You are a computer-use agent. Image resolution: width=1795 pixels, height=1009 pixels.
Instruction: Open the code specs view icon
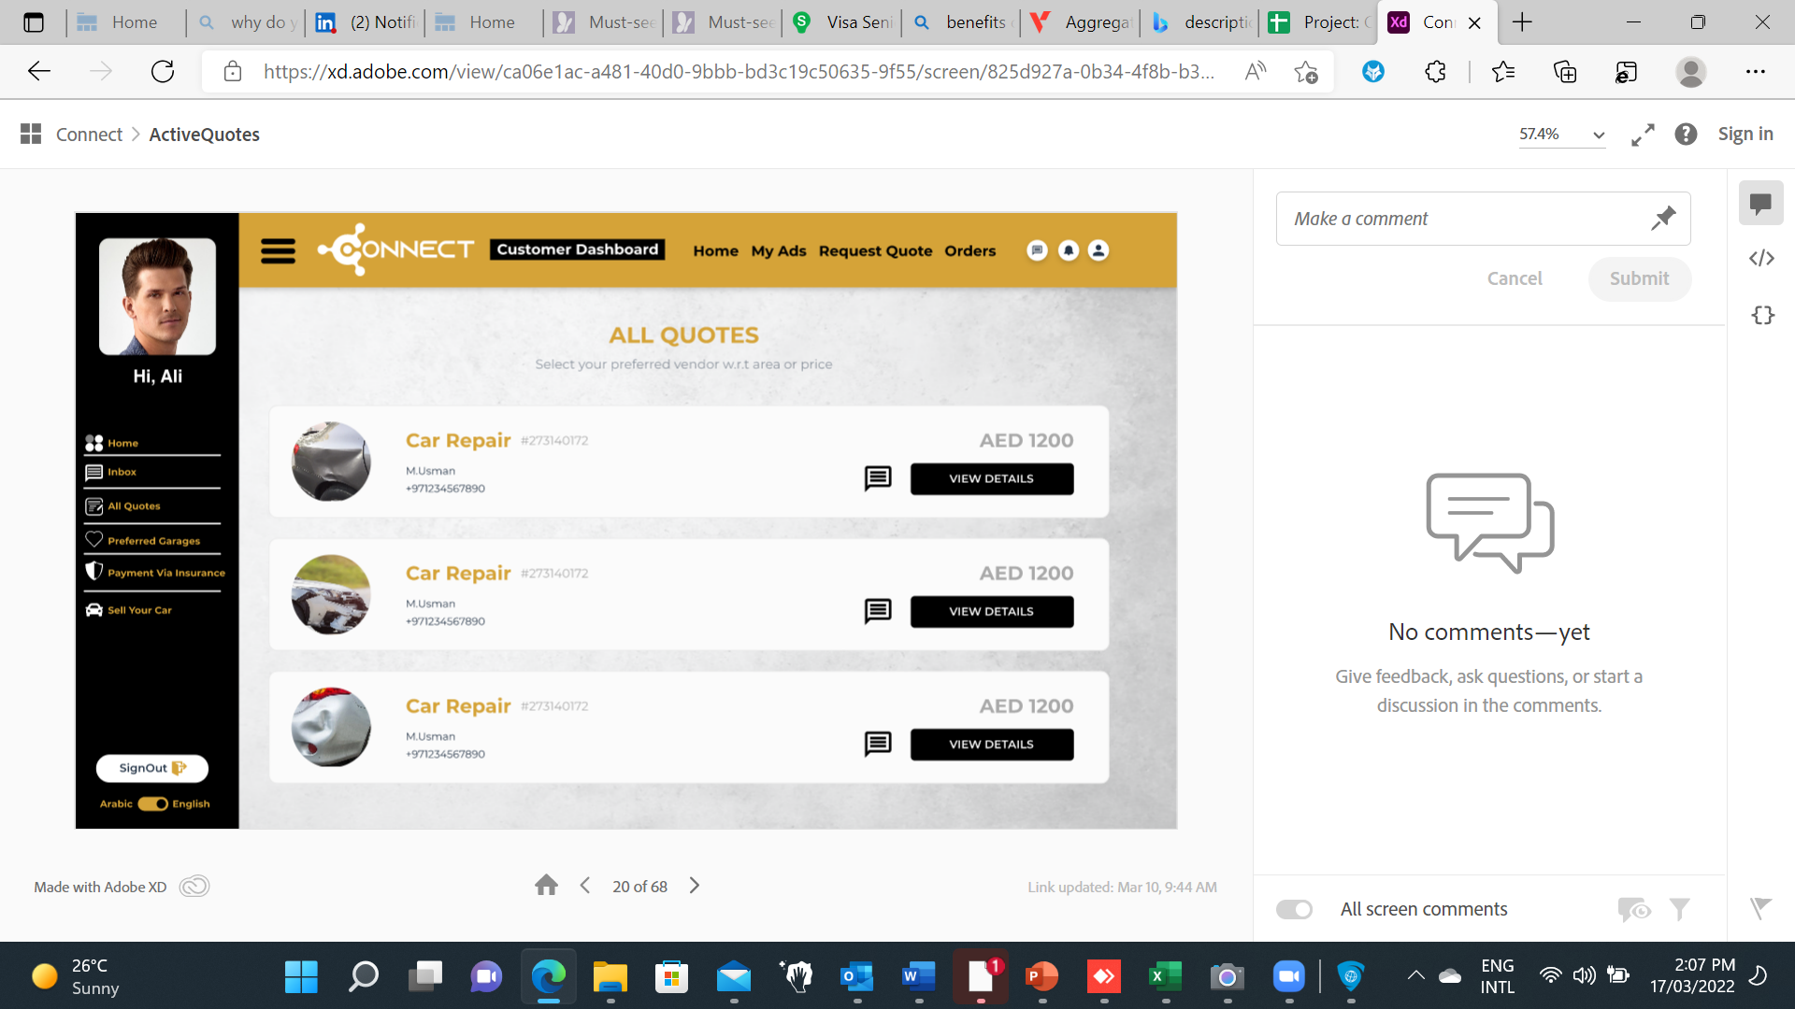pyautogui.click(x=1761, y=258)
